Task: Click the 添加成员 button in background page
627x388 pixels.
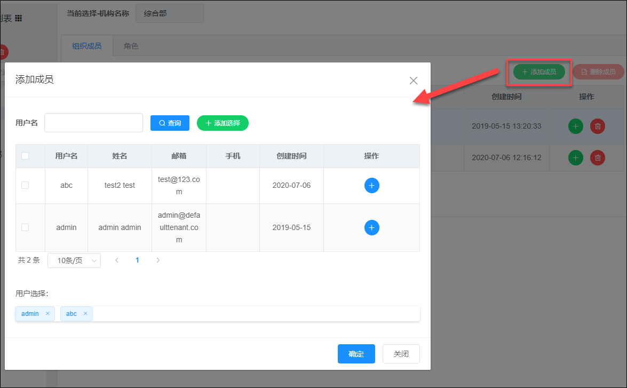Action: (x=539, y=72)
